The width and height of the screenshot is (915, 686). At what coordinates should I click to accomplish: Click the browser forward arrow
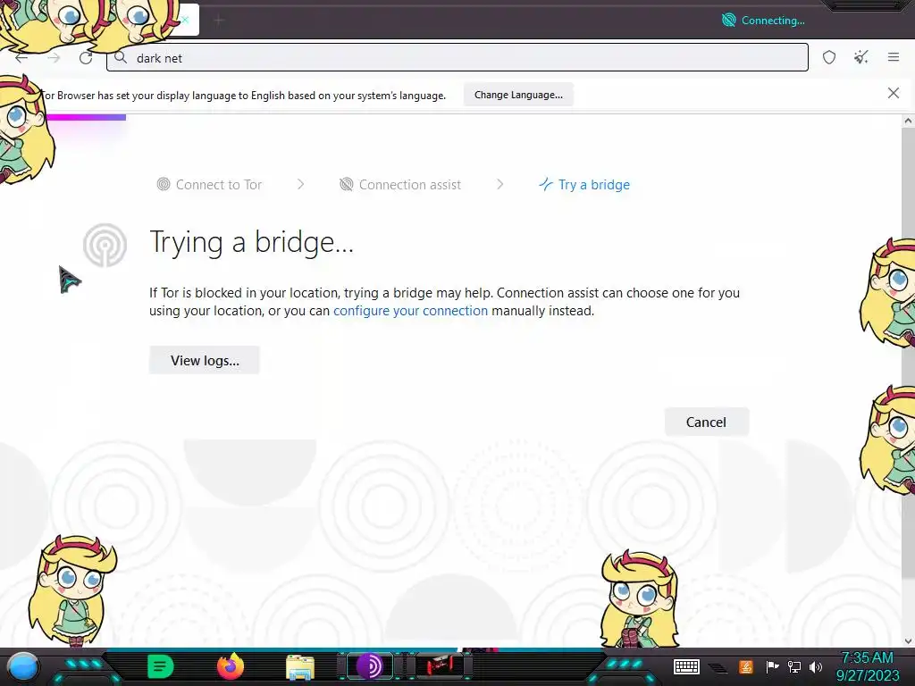click(x=54, y=58)
